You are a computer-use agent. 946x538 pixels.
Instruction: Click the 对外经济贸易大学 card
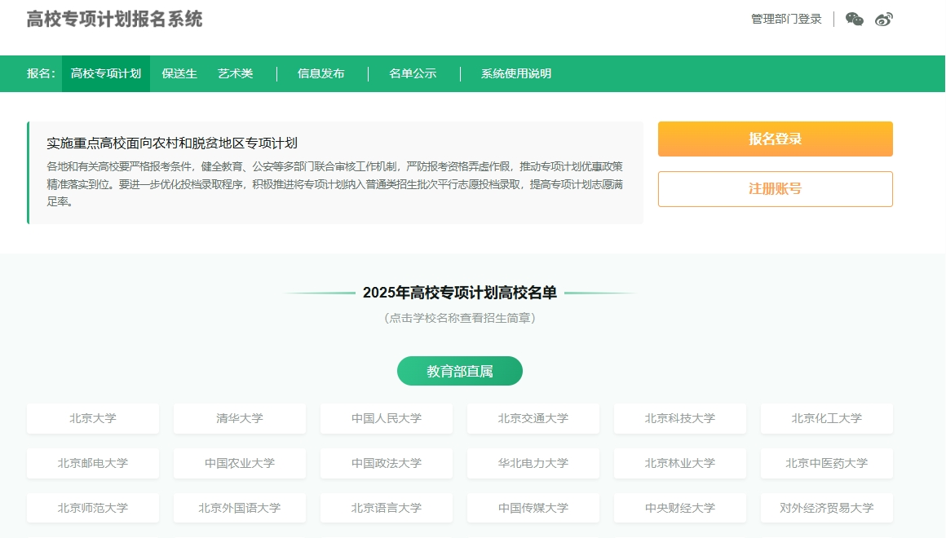(826, 508)
